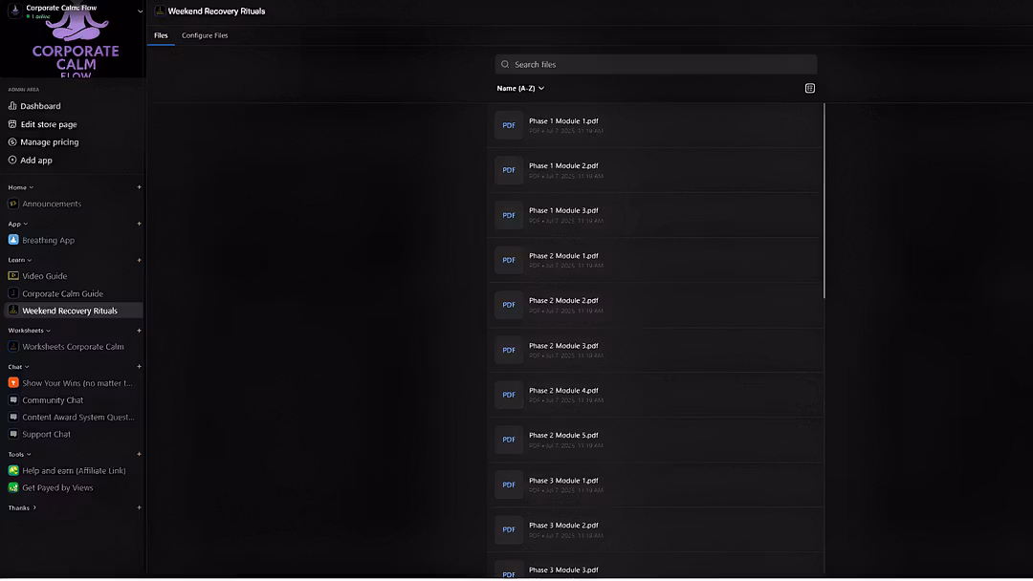Click the Get Payed by Views icon
The width and height of the screenshot is (1033, 581).
[x=13, y=487]
